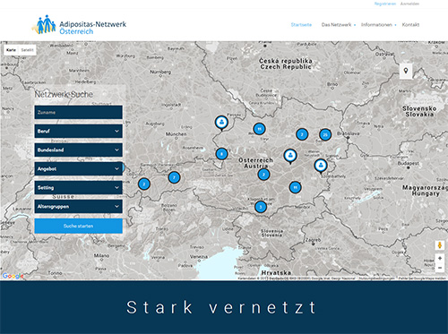Screen dimensions: 448x334
Task: Zoom out the map with minus button
Action: [x=440, y=268]
